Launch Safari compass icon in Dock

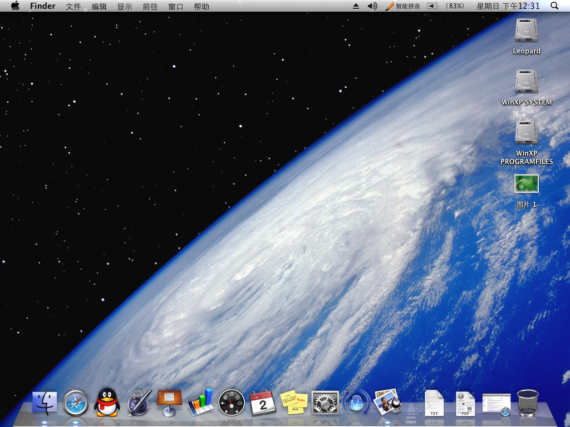76,403
